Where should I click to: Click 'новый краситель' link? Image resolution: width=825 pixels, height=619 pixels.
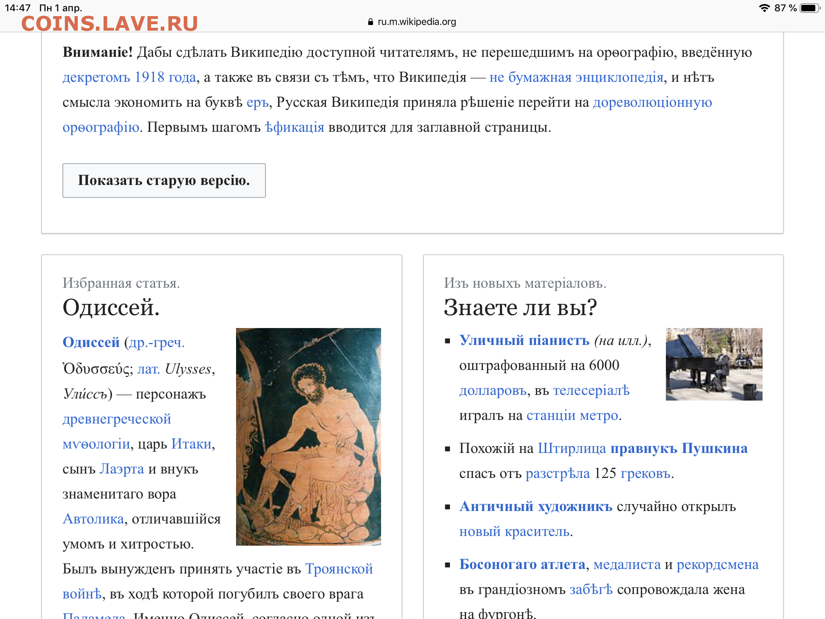click(514, 532)
